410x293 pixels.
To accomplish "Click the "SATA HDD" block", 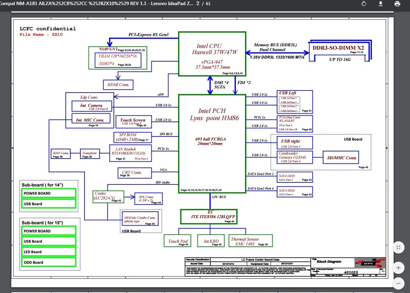I will 295,192.
